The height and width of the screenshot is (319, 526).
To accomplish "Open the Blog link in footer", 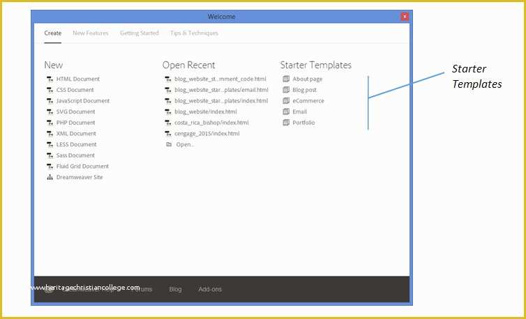I will pos(175,289).
